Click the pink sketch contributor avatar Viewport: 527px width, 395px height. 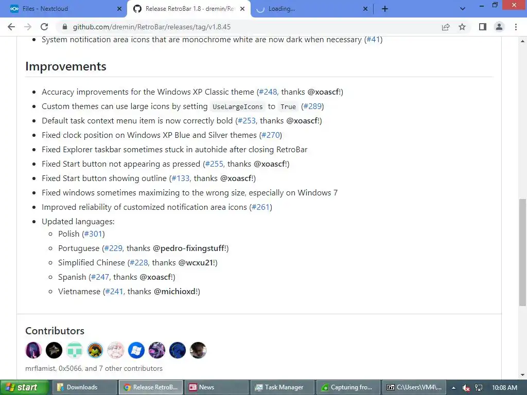click(x=116, y=350)
